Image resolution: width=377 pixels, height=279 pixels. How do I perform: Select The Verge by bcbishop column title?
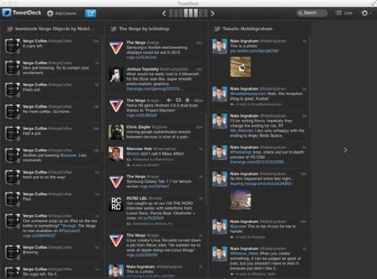point(144,29)
